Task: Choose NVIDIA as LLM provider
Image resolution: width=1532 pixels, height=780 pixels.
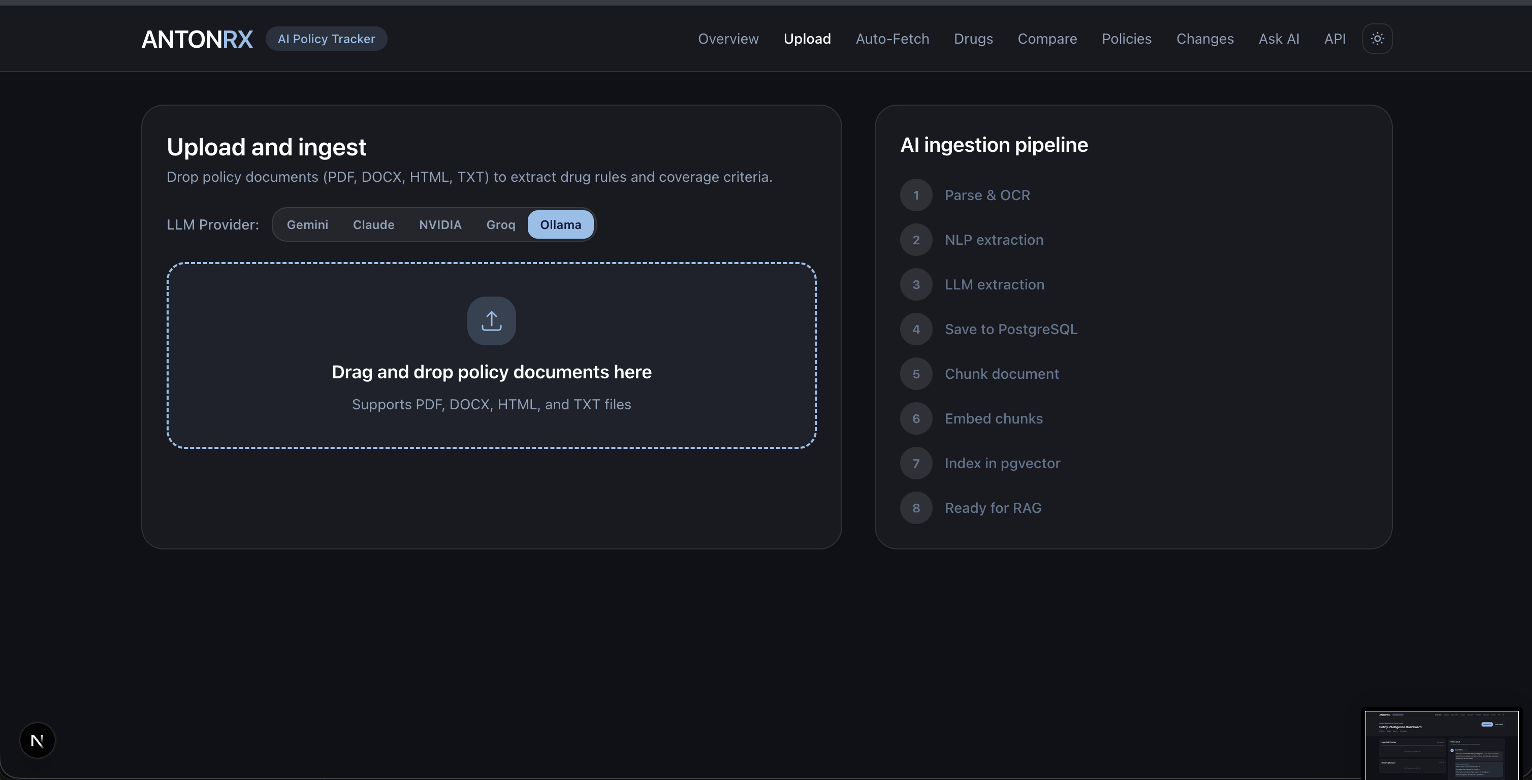Action: coord(440,225)
